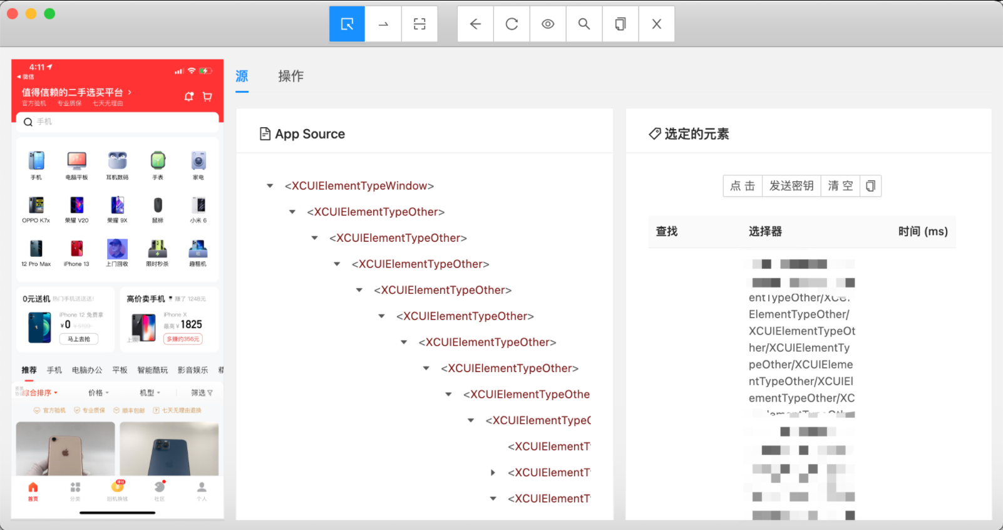The width and height of the screenshot is (1003, 530).
Task: Quit session with the toolbar X icon
Action: (657, 24)
